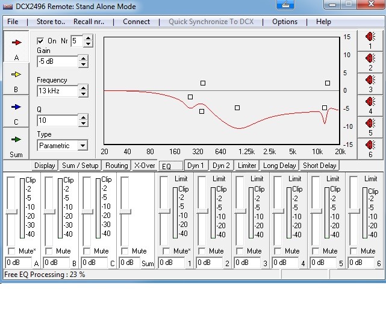386x336 pixels.
Task: Open the Store to.. menu
Action: tap(51, 22)
